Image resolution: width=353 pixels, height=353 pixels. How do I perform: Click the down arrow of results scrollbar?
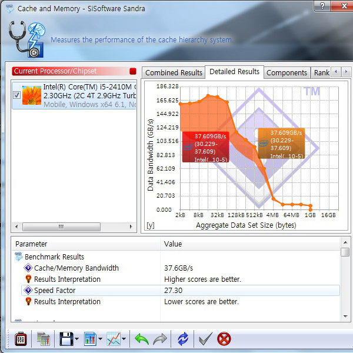coord(345,317)
